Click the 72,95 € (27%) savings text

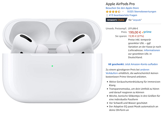[136, 36]
